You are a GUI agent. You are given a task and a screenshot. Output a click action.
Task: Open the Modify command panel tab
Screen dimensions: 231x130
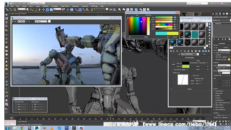(217, 14)
